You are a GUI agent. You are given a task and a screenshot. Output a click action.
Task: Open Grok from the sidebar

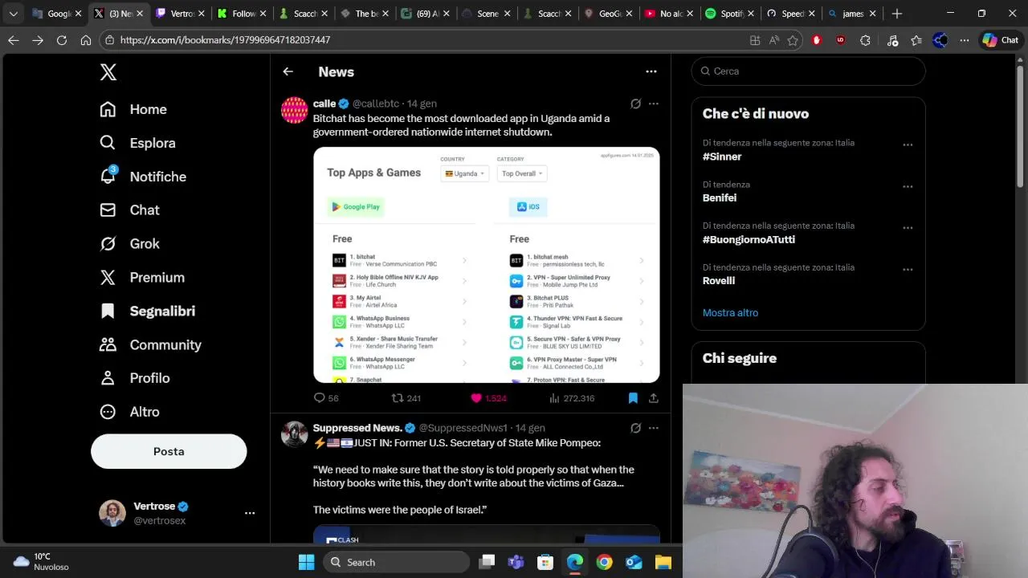[129, 244]
